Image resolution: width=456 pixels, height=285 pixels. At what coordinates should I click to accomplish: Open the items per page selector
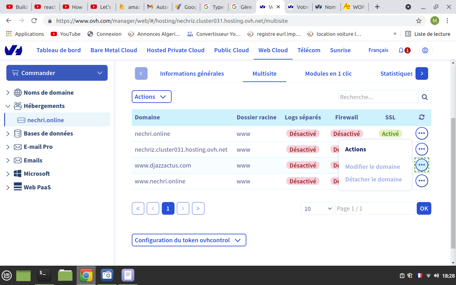click(317, 208)
